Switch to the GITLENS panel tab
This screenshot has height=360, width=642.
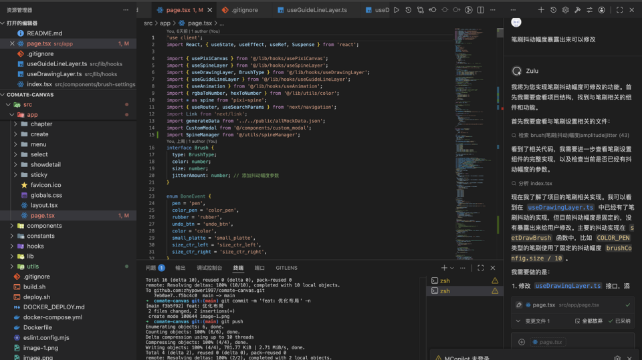point(286,268)
